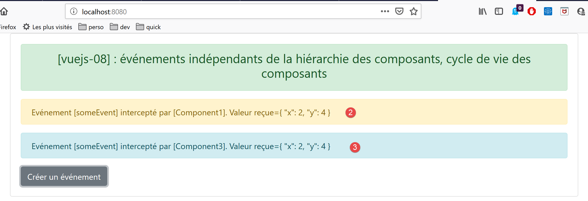The image size is (588, 201).
Task: Open the 'dev' bookmarks folder
Action: tap(120, 27)
